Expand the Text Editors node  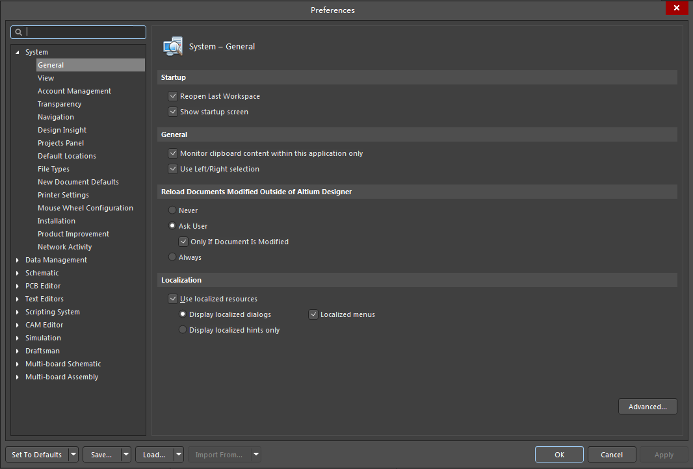point(18,299)
